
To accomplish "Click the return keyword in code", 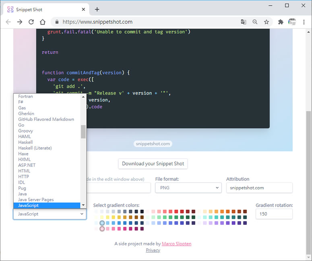I will point(50,52).
